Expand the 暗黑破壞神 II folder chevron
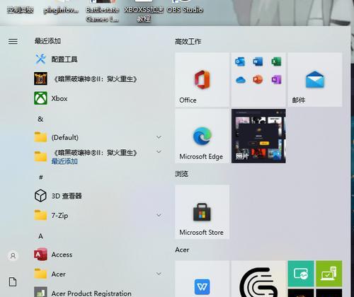 point(159,151)
